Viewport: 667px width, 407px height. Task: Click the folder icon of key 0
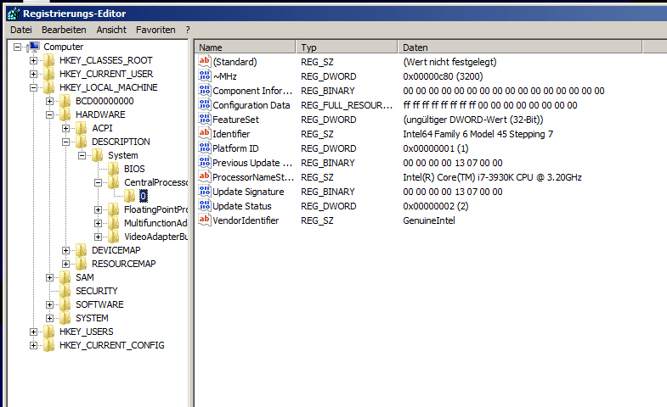(x=130, y=196)
